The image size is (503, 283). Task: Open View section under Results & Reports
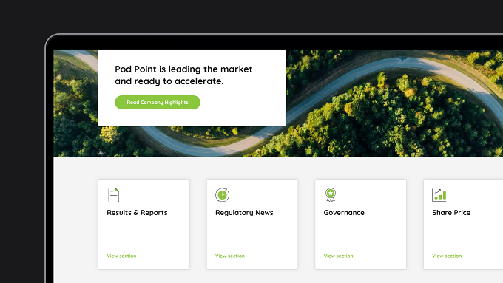[x=121, y=256]
